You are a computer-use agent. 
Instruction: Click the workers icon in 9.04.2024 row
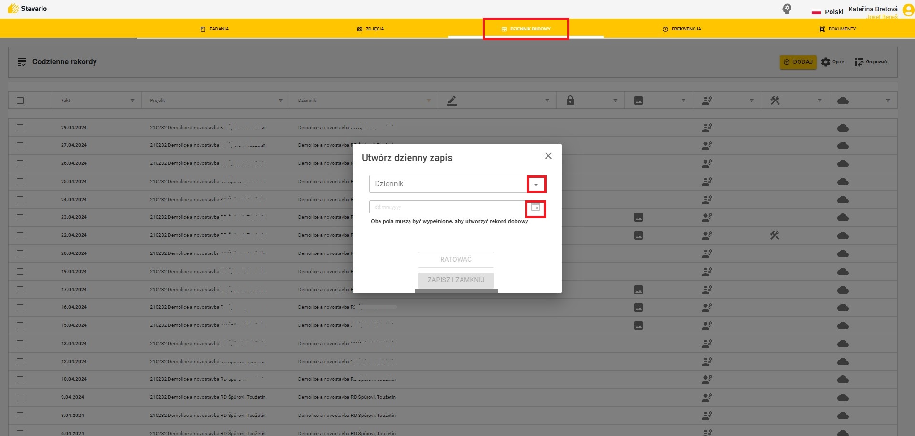click(x=707, y=397)
